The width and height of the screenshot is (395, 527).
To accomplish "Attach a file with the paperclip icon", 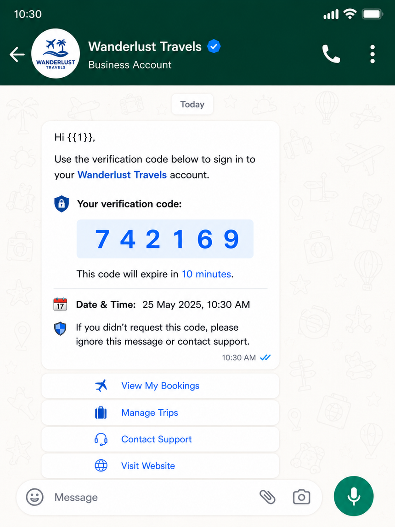I will click(x=267, y=497).
